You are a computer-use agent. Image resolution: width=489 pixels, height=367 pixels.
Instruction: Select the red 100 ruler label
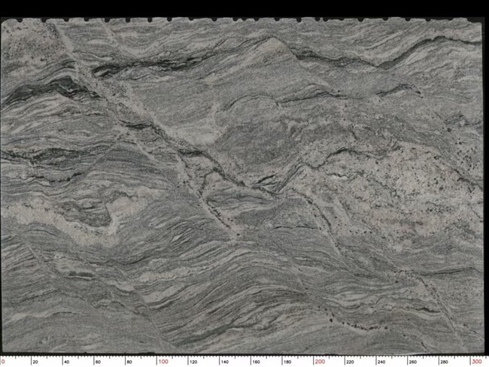click(163, 362)
